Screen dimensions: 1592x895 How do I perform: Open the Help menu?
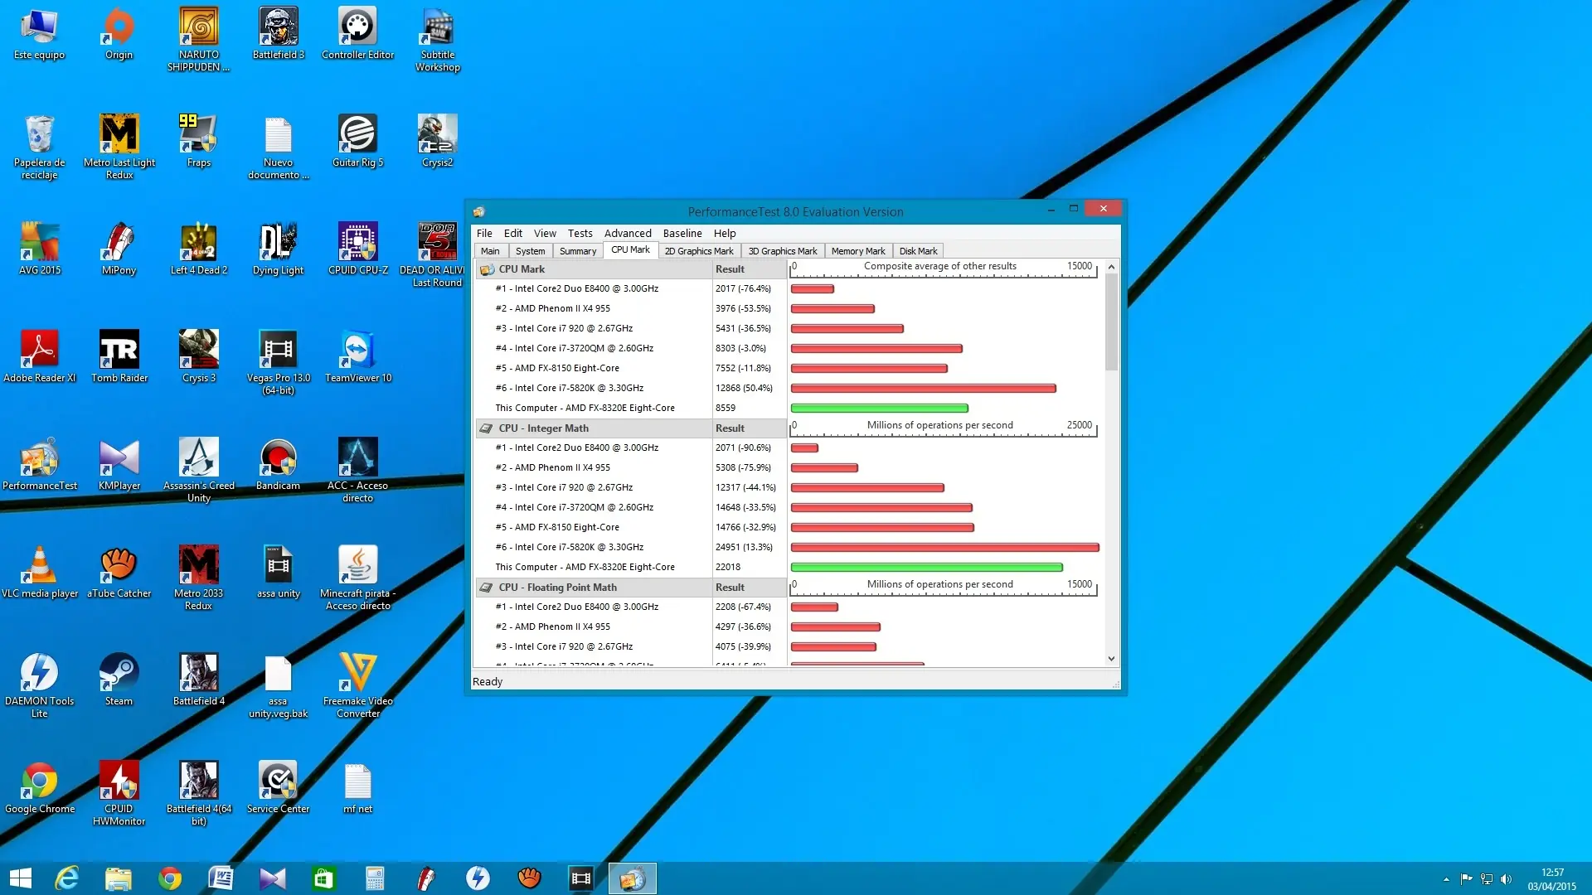click(x=725, y=233)
